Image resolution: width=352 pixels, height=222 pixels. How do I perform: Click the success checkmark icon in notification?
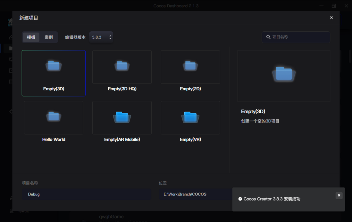coord(240,199)
